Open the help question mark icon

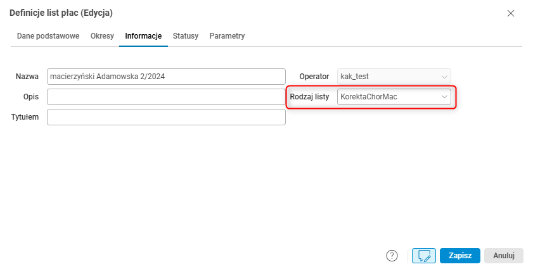[x=392, y=256]
